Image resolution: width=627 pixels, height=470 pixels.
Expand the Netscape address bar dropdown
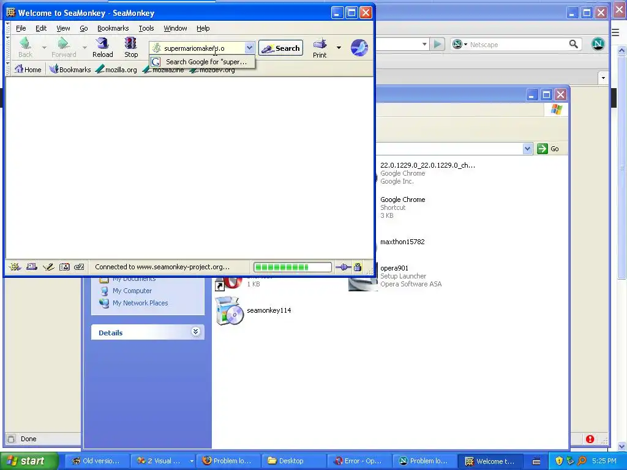click(424, 44)
